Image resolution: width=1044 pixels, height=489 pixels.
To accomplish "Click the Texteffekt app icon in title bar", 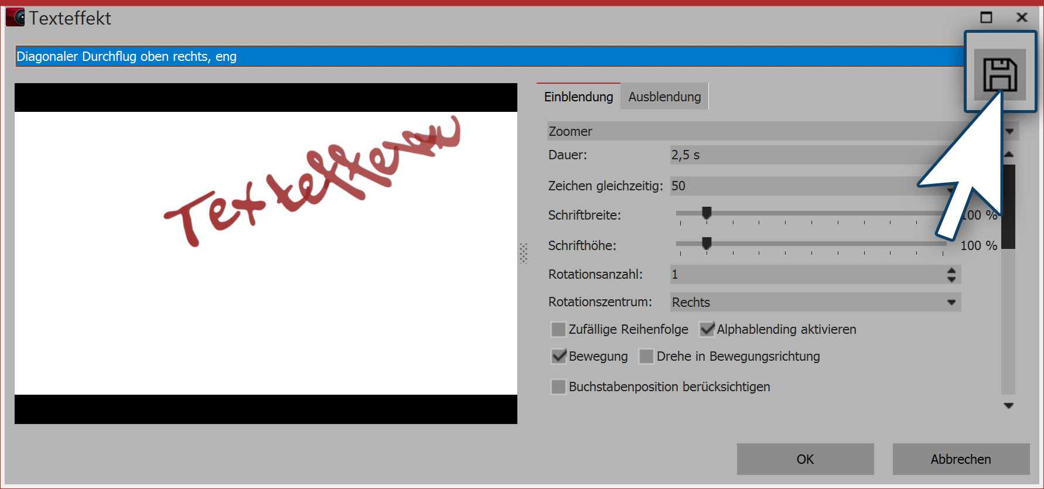I will tap(15, 18).
